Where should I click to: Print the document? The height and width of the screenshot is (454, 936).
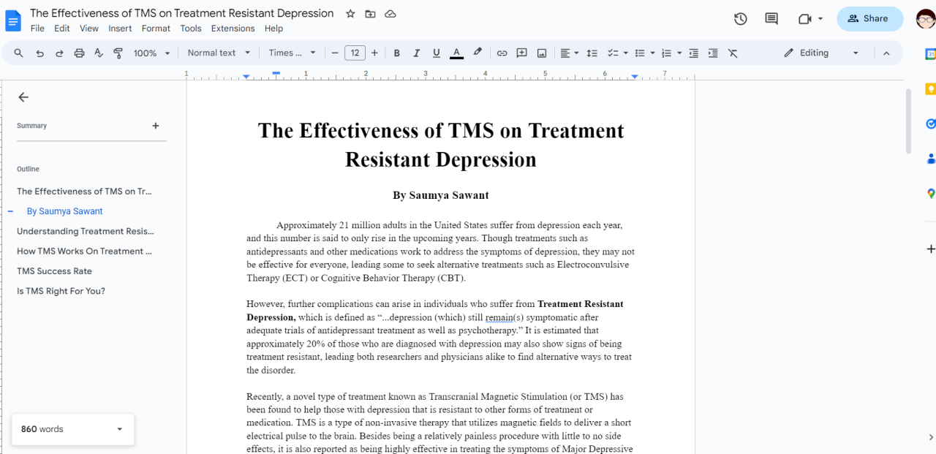[79, 53]
